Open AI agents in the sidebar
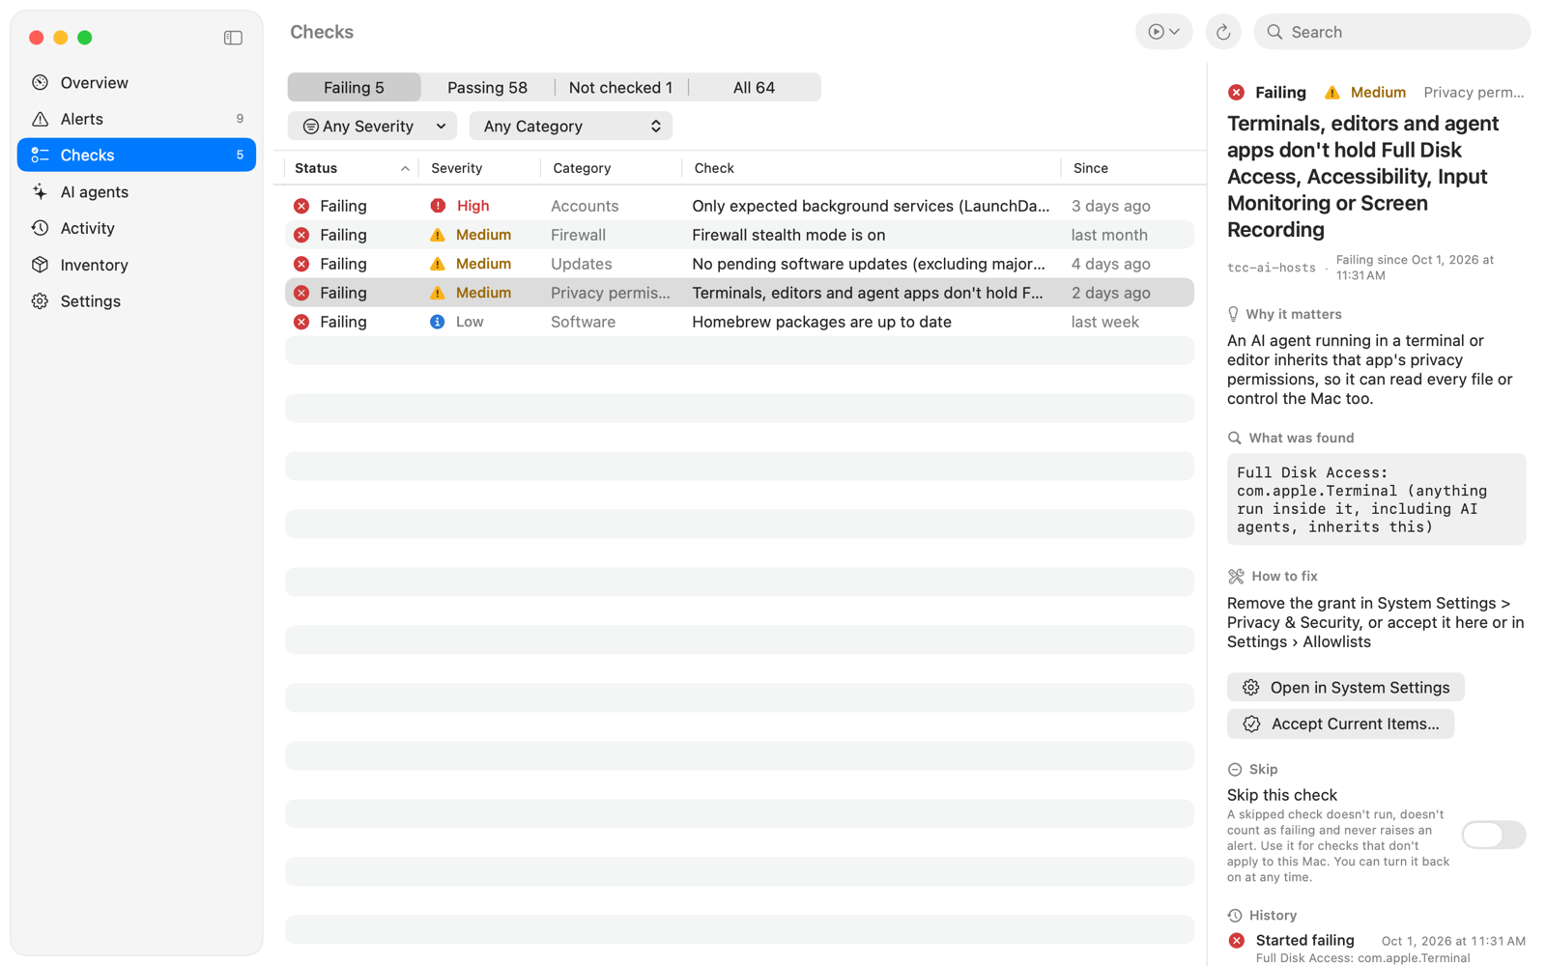Image resolution: width=1546 pixels, height=966 pixels. (136, 192)
